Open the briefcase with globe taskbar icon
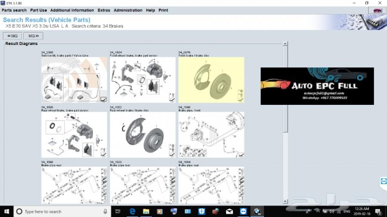This screenshot has width=387, height=217. coord(215,211)
